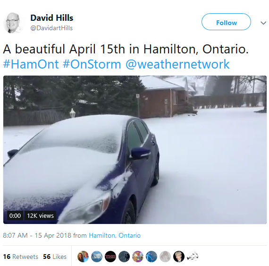Visit the @weathernetwork mention
269x266 pixels.
[x=177, y=64]
